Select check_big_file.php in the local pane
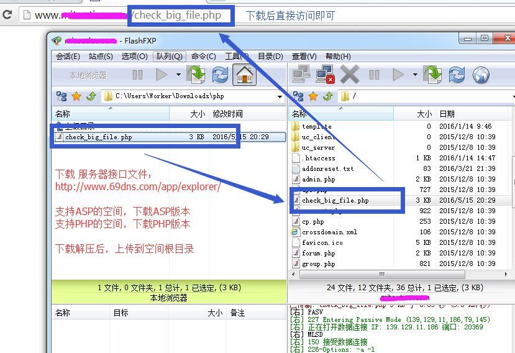Viewport: 515px width, 353px height. click(x=98, y=137)
